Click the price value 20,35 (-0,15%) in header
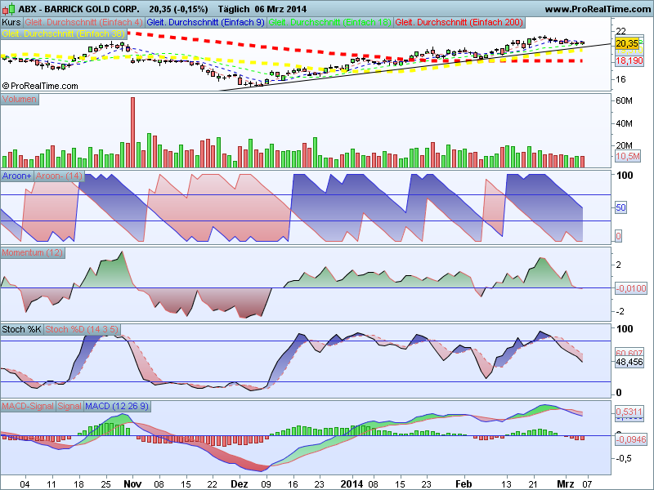The image size is (654, 490). click(x=178, y=9)
